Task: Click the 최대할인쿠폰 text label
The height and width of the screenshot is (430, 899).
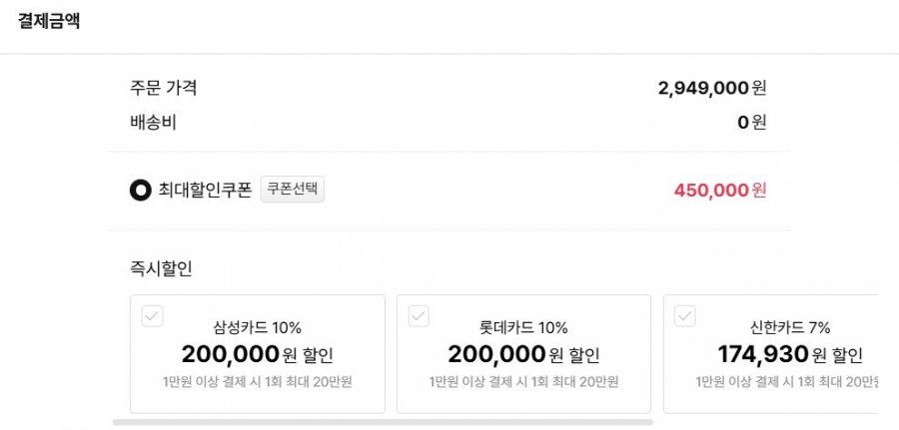Action: point(205,190)
